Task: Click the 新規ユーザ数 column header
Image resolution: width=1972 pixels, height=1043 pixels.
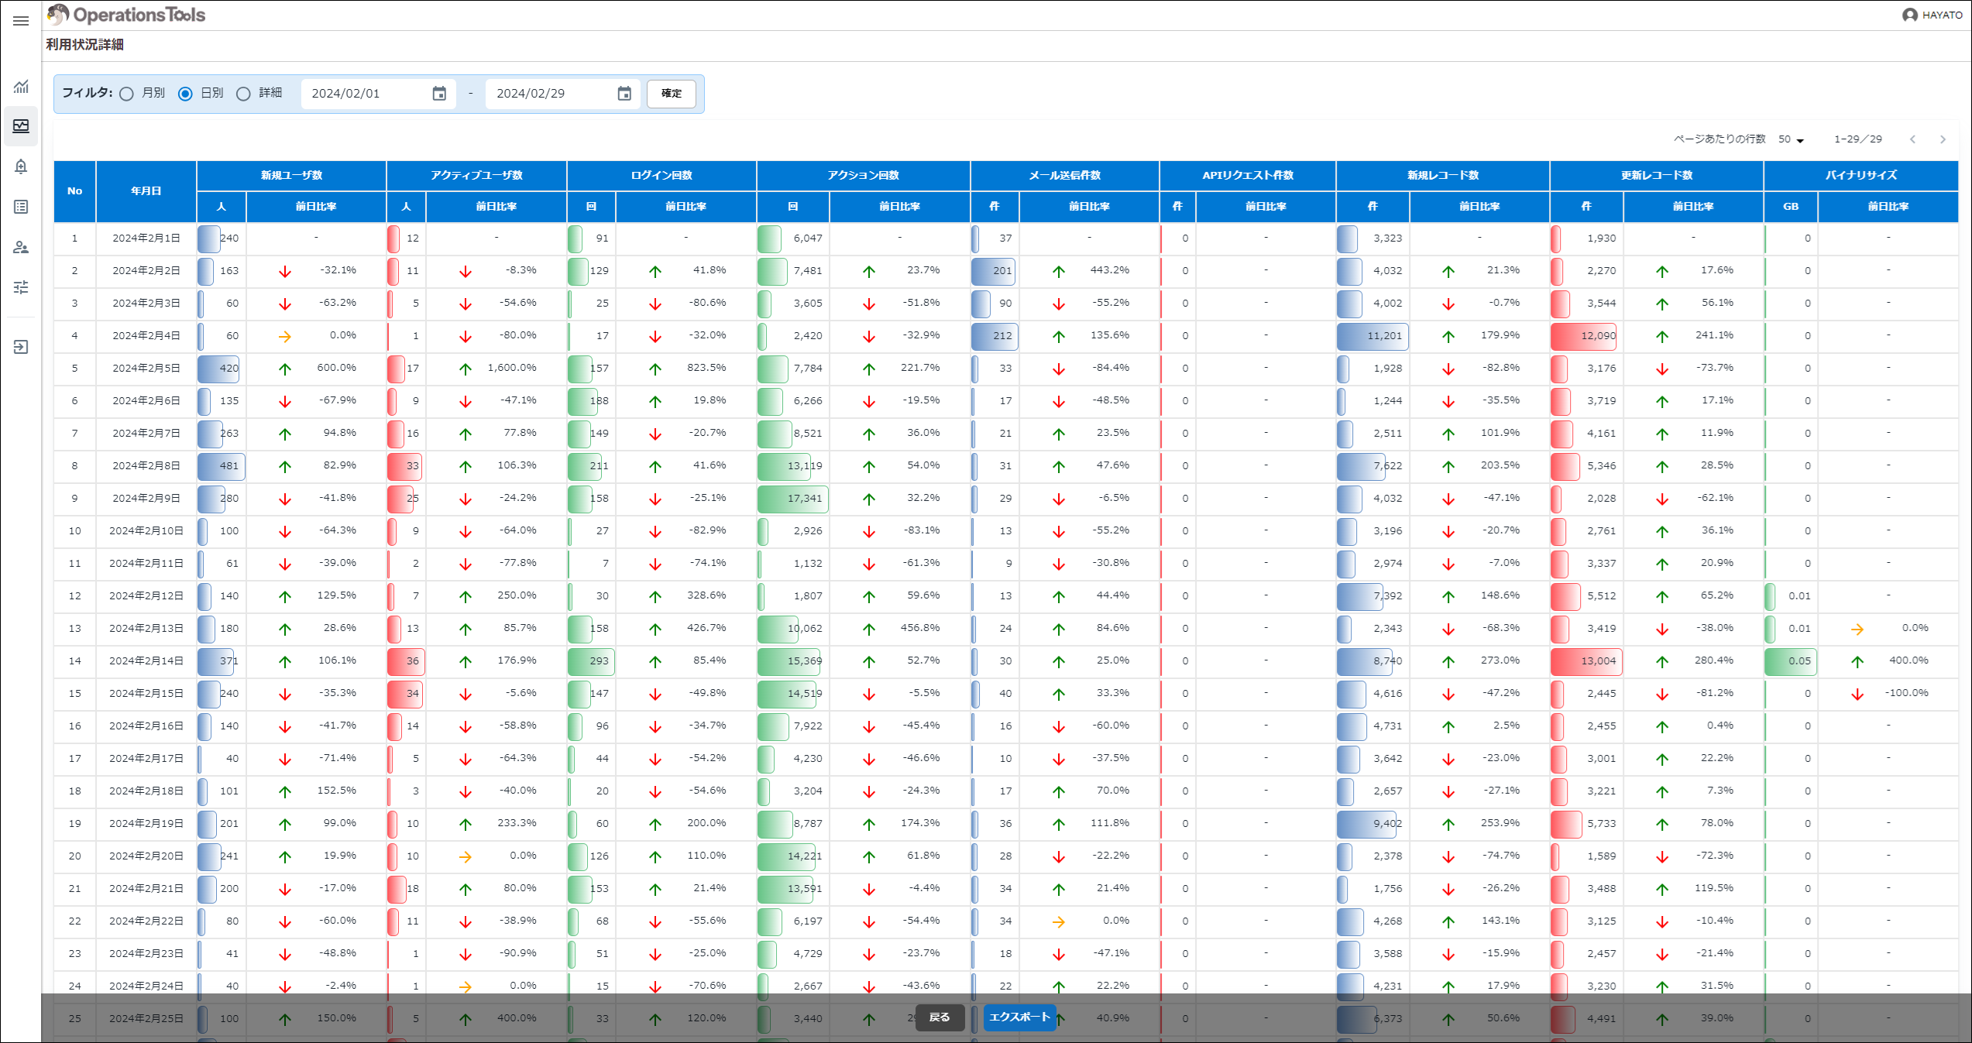Action: (x=291, y=176)
